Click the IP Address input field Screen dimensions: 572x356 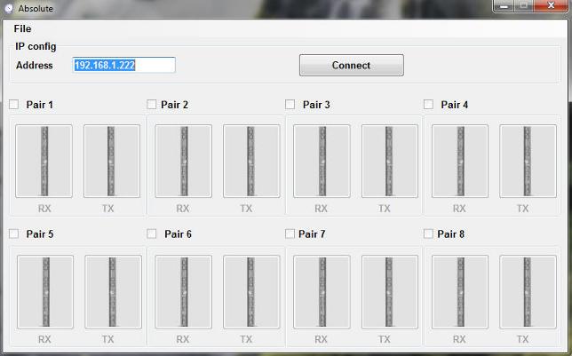(x=123, y=65)
